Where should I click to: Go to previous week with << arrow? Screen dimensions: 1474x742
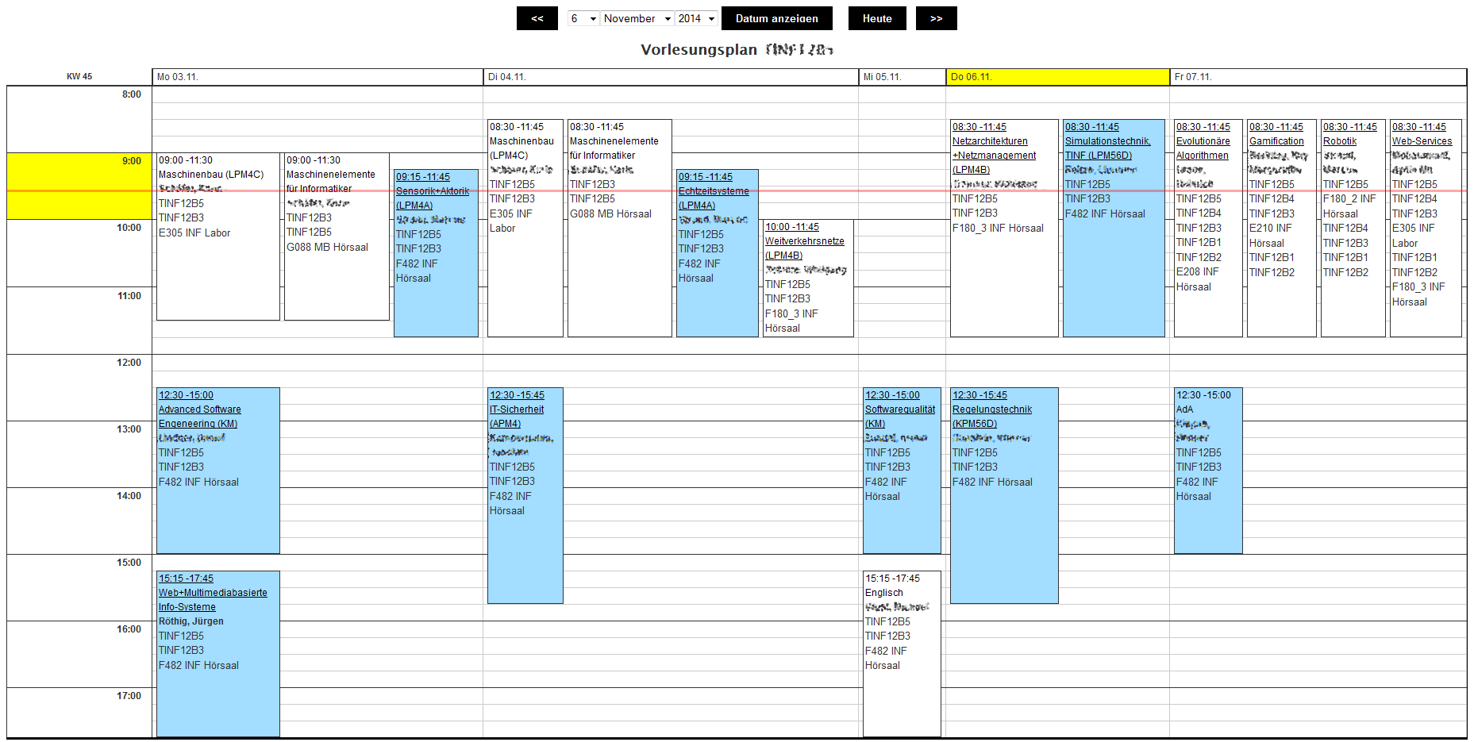(x=537, y=18)
